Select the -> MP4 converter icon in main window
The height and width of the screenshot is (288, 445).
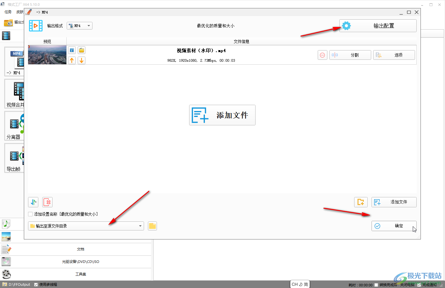click(x=14, y=61)
